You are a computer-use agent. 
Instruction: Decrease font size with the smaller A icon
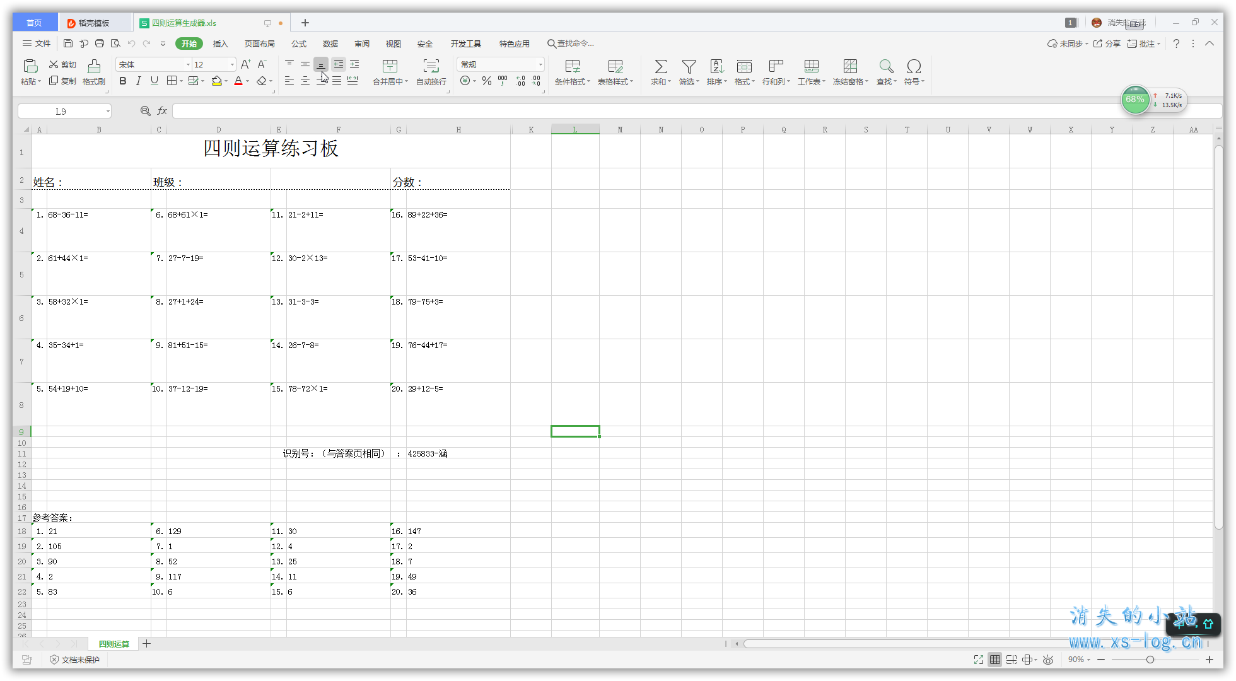click(262, 64)
